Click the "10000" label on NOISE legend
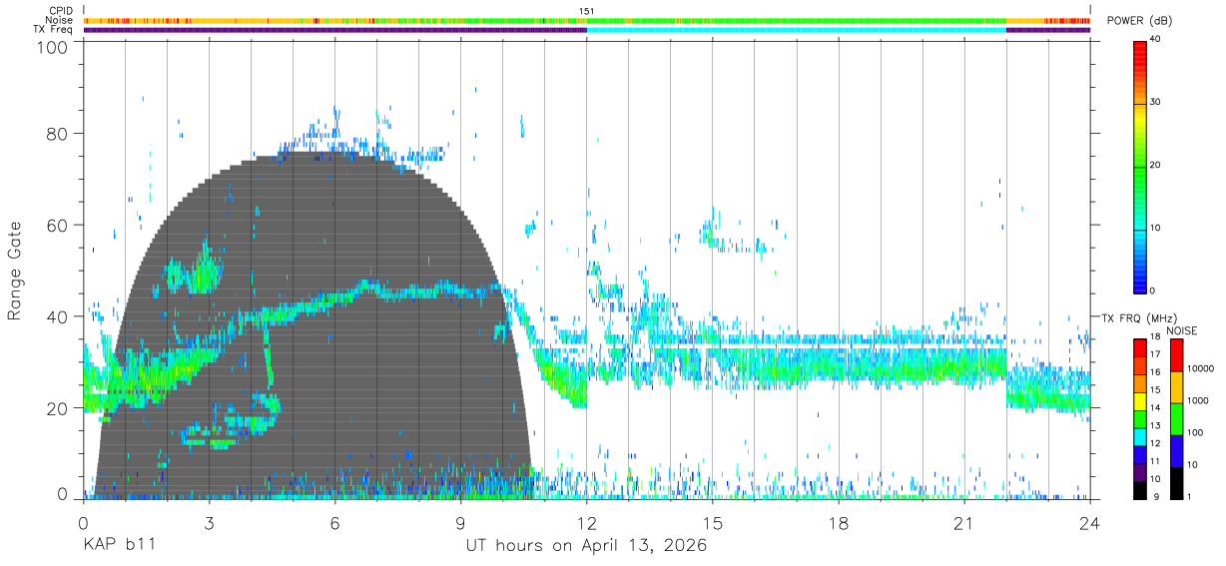The height and width of the screenshot is (566, 1226). [x=1201, y=368]
